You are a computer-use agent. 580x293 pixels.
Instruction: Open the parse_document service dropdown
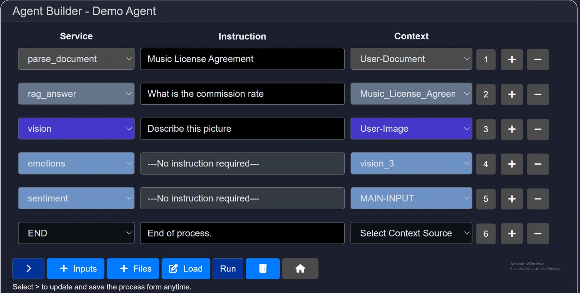[x=76, y=59]
